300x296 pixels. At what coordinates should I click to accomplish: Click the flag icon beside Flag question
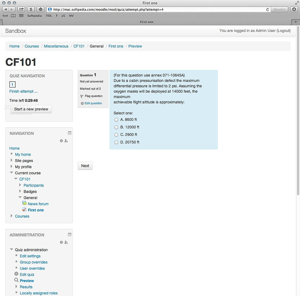click(x=82, y=96)
